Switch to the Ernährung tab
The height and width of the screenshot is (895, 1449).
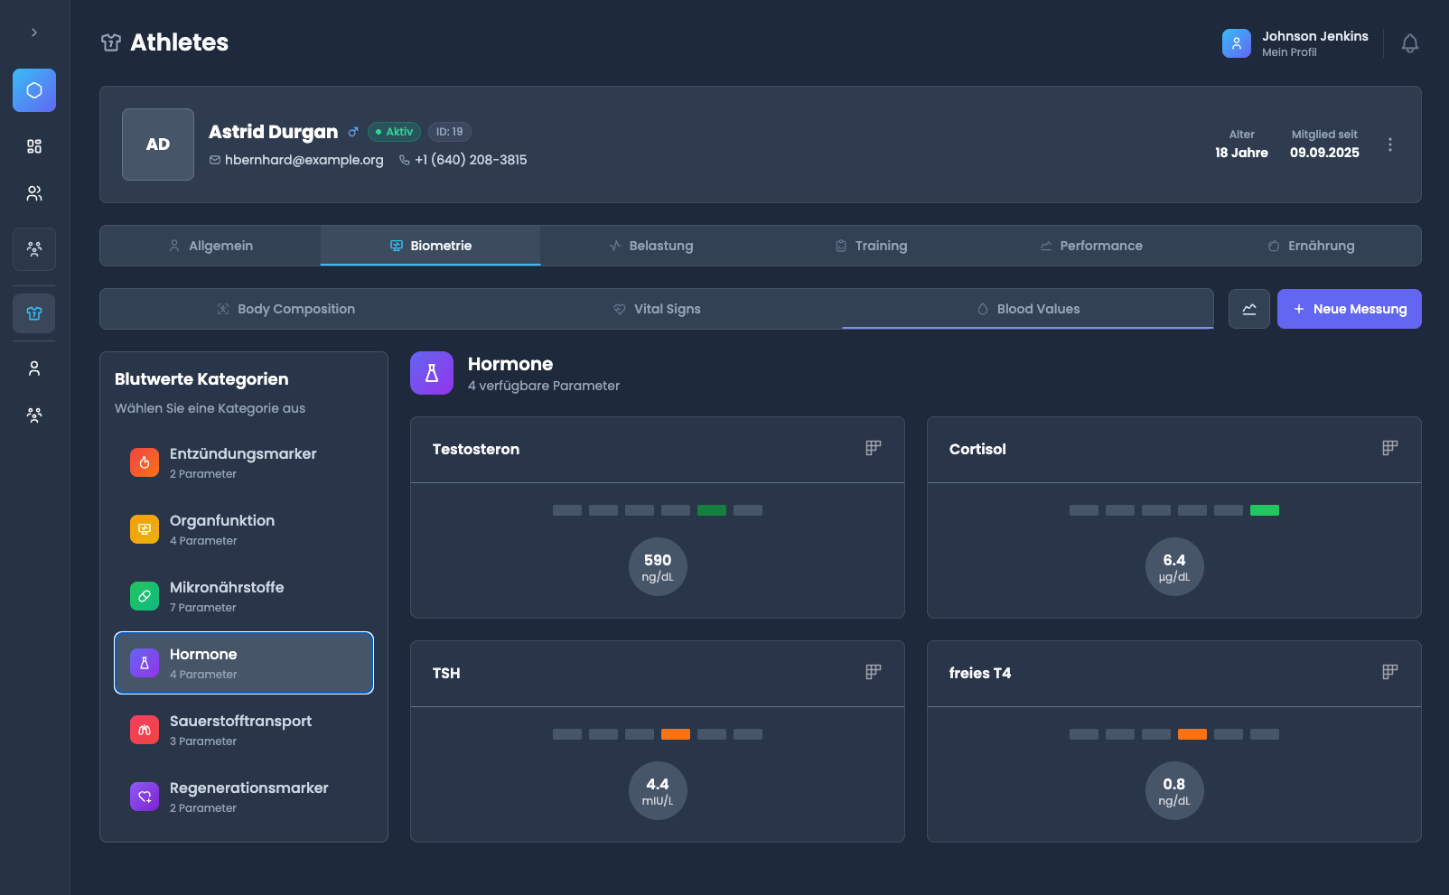[1311, 246]
